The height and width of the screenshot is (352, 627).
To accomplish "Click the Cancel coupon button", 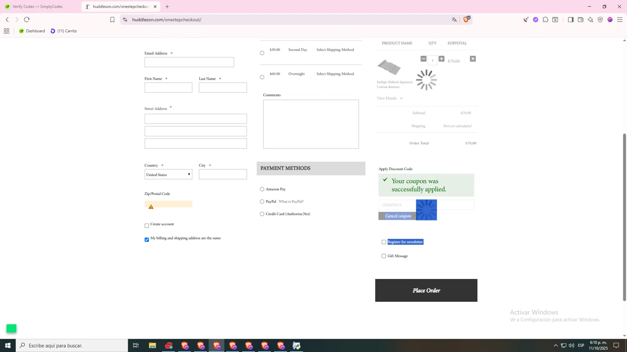I will click(398, 216).
